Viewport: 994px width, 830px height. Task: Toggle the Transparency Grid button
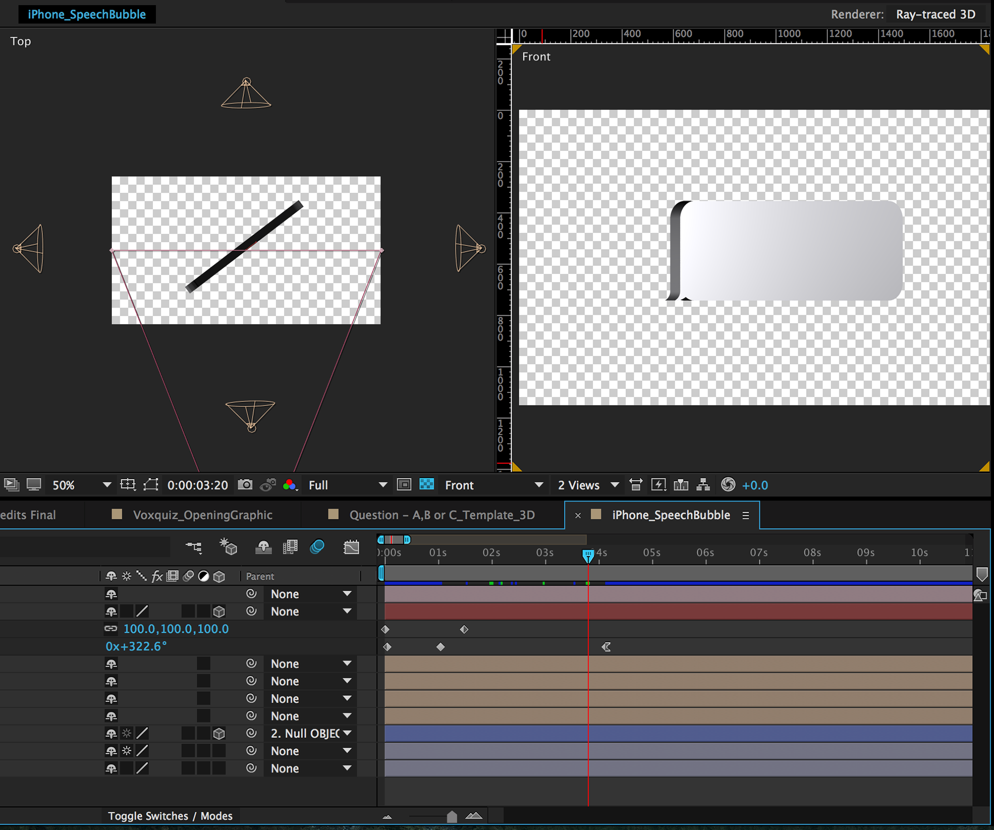(x=427, y=485)
